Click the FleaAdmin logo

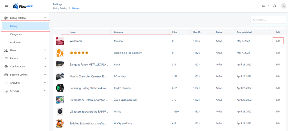[23, 6]
